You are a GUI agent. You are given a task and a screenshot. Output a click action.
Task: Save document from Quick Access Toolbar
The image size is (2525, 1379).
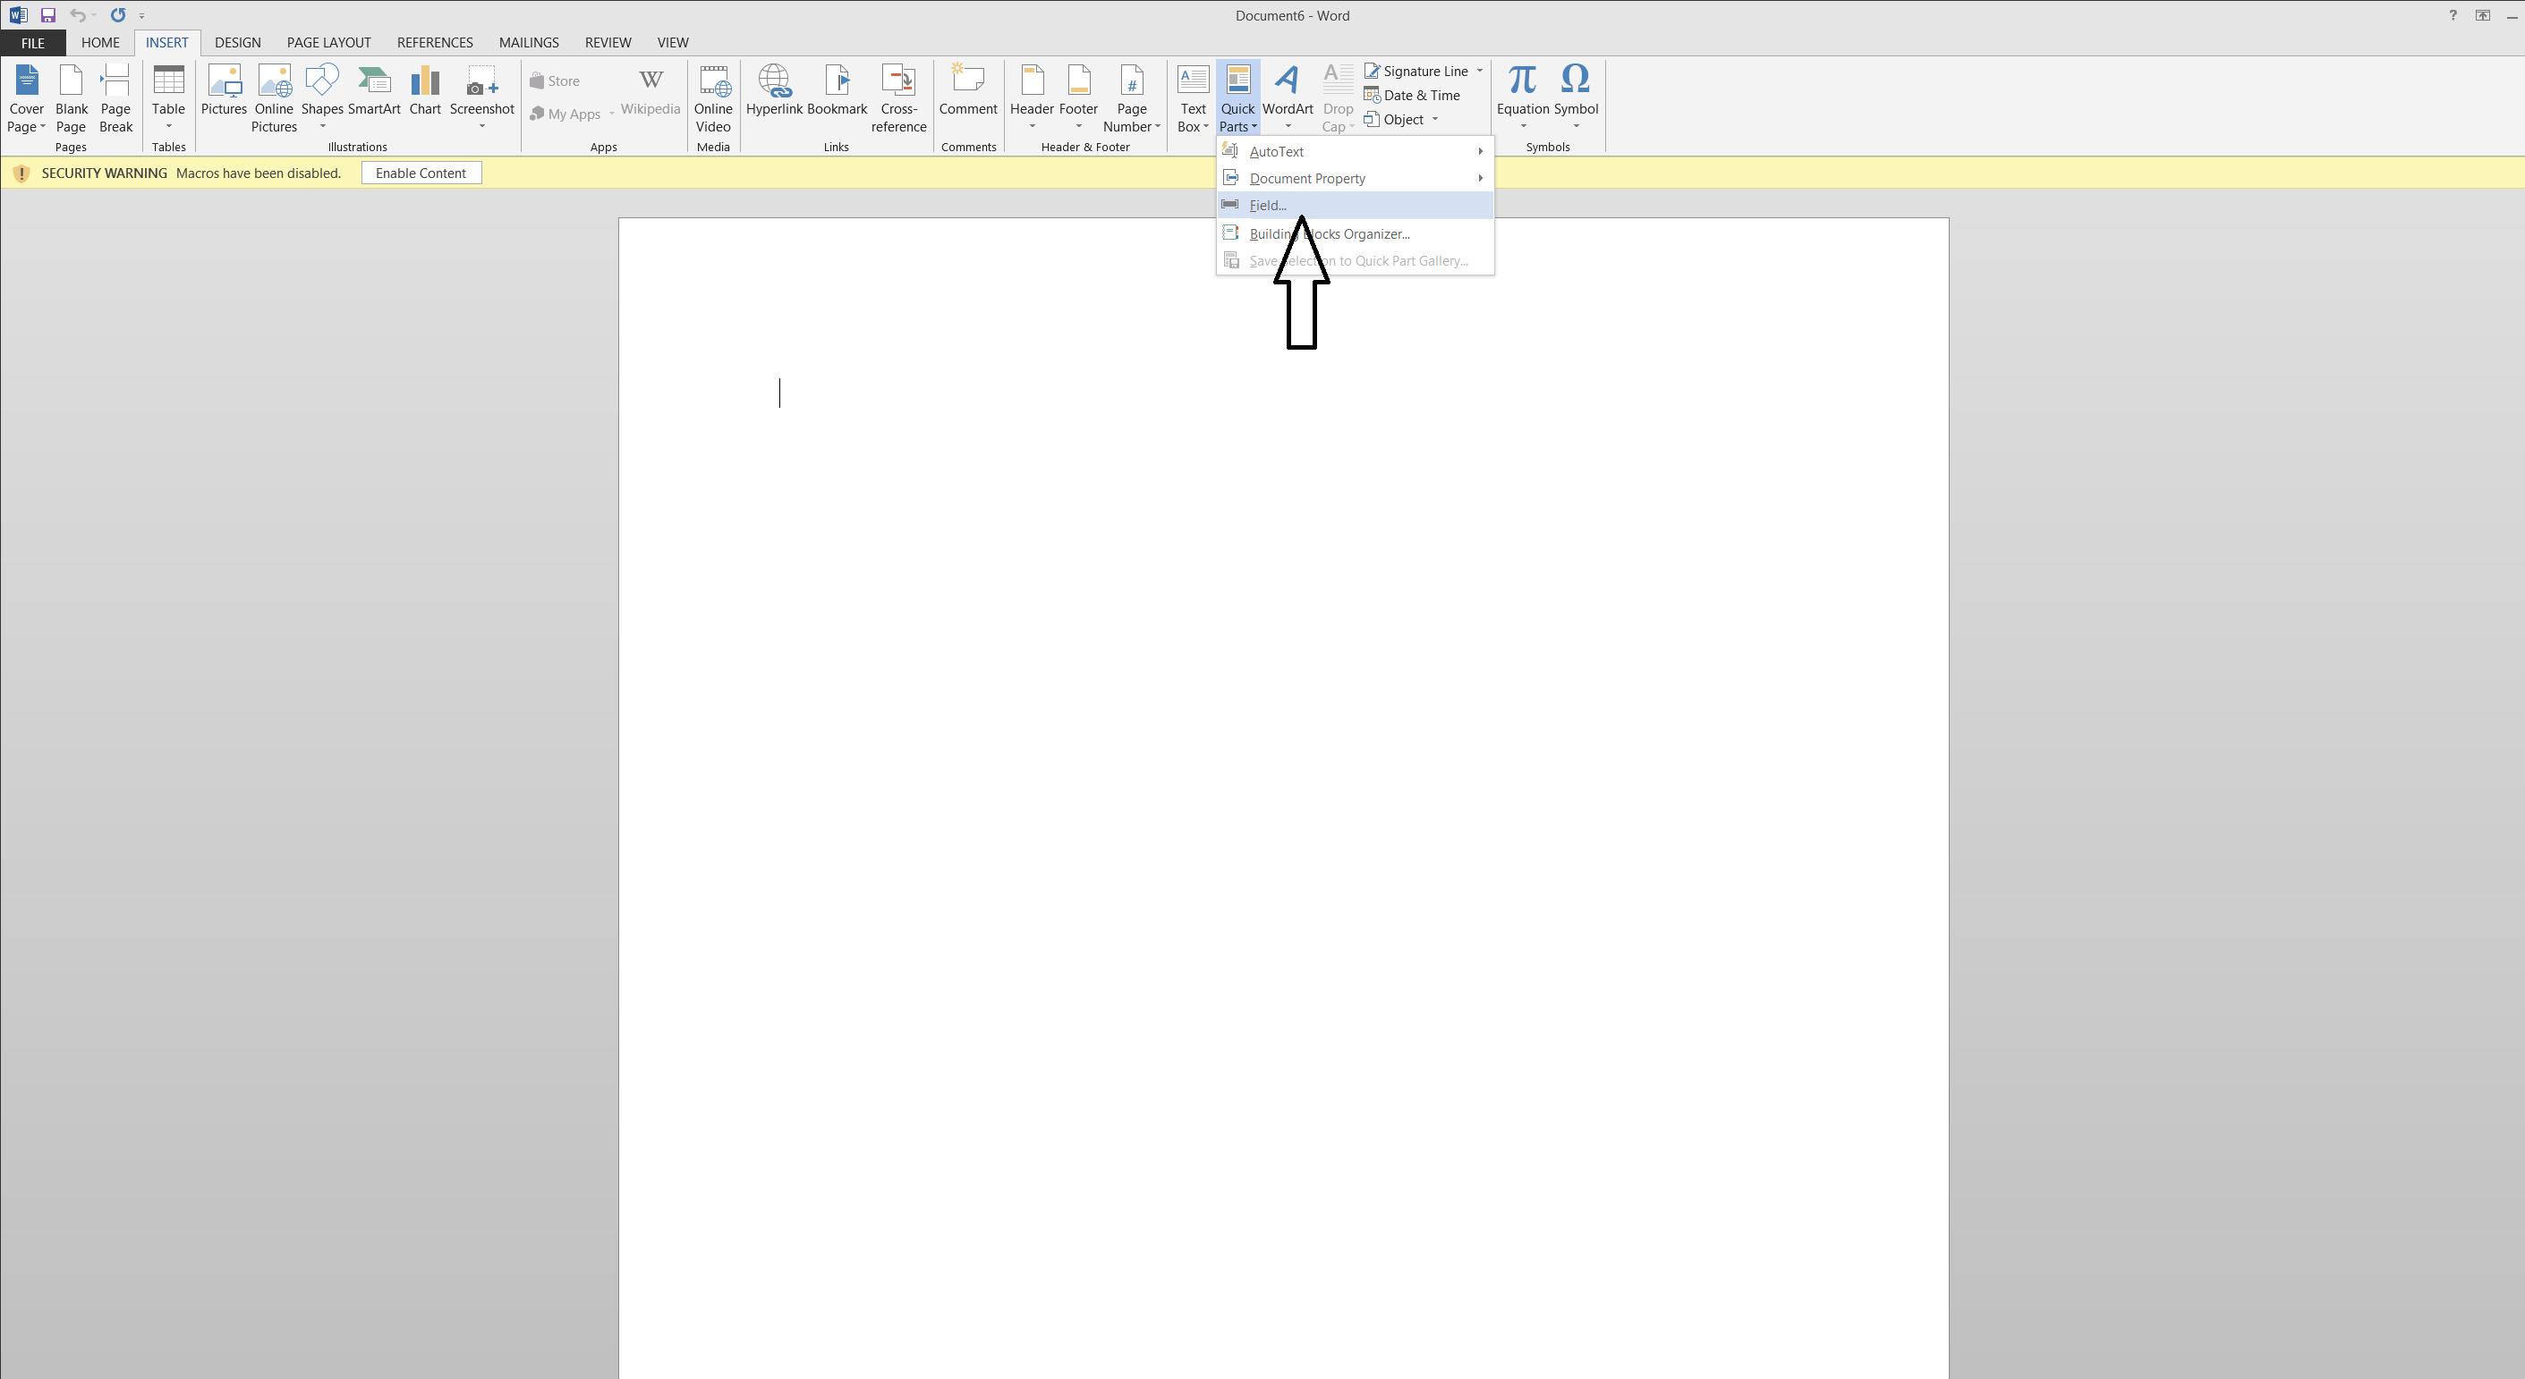[x=47, y=14]
